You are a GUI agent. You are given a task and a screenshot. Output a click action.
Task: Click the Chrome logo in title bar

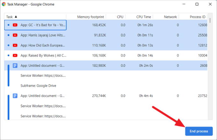pyautogui.click(x=3, y=4)
